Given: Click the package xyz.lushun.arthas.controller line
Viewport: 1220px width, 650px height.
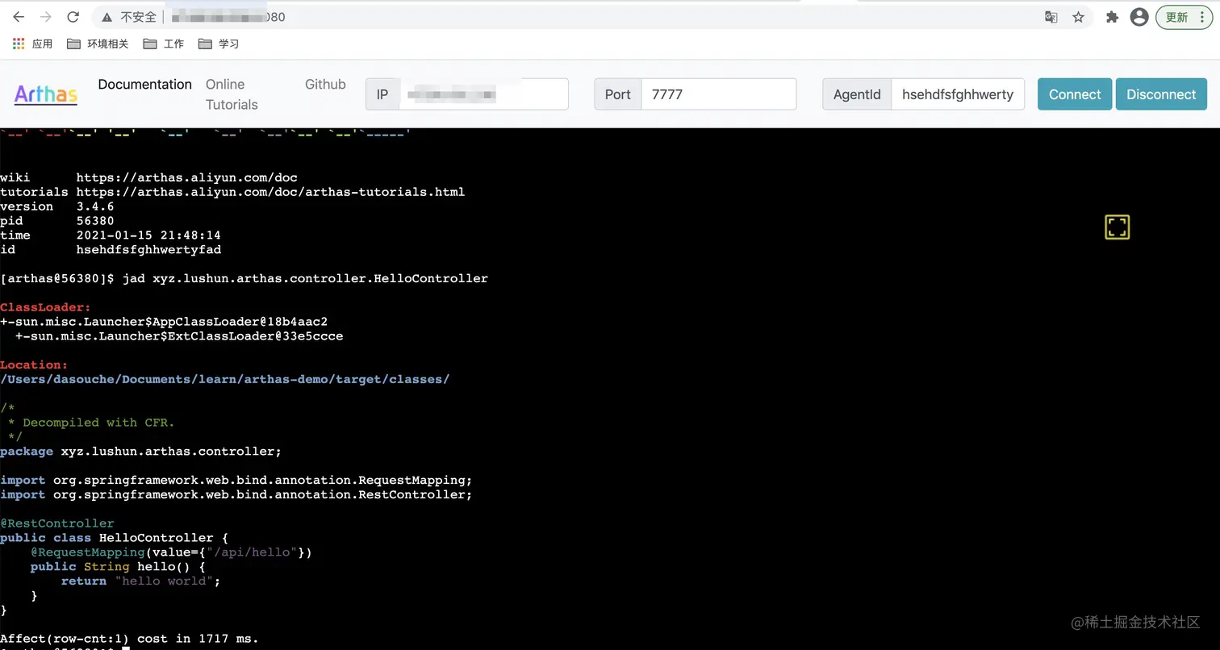Looking at the screenshot, I should pyautogui.click(x=140, y=452).
